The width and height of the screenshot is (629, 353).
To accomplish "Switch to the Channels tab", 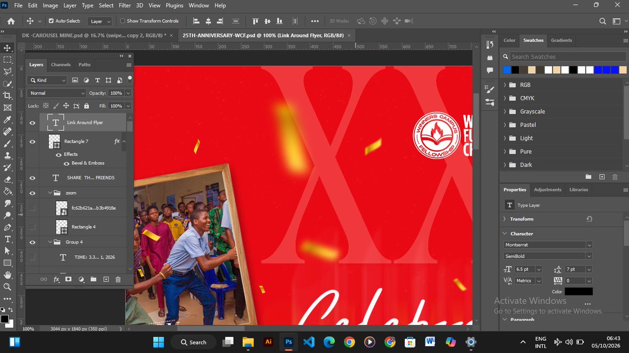I will coord(61,65).
